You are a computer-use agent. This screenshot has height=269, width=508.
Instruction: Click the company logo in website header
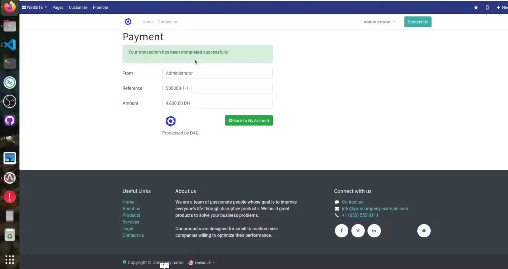click(x=128, y=22)
